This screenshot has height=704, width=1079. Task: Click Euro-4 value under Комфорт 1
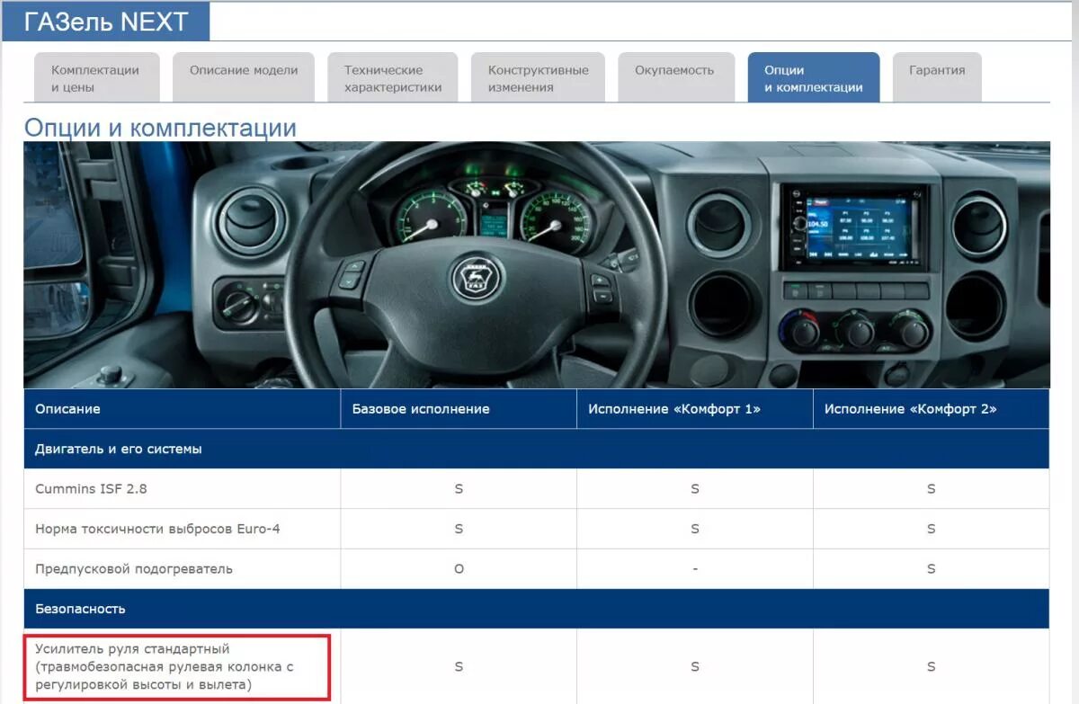695,529
